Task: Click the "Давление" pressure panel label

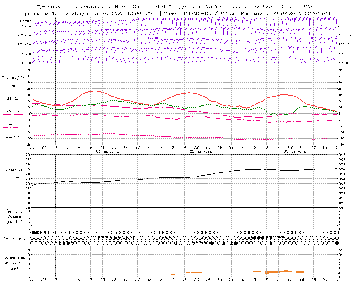Action: (x=14, y=170)
